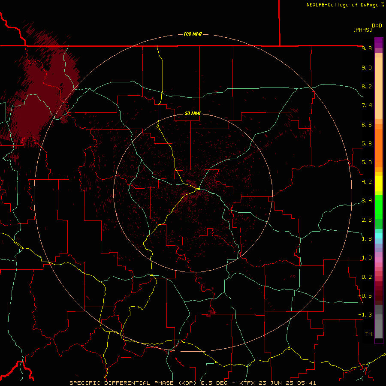Click the gray bottom segment of the color bar
Image resolution: width=386 pixels, height=386 pixels.
tap(379, 329)
